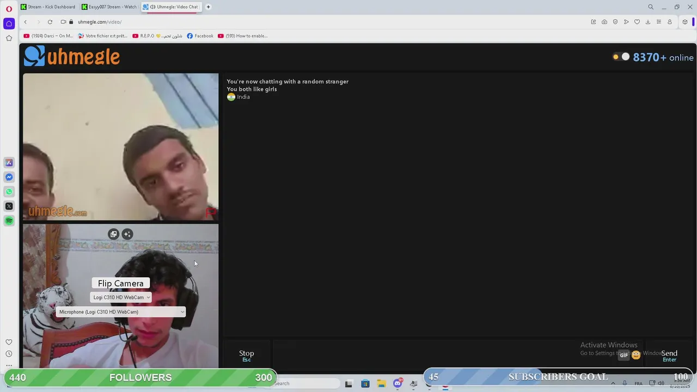Click the Windows taskbar Search box
The width and height of the screenshot is (697, 392).
pos(305,383)
